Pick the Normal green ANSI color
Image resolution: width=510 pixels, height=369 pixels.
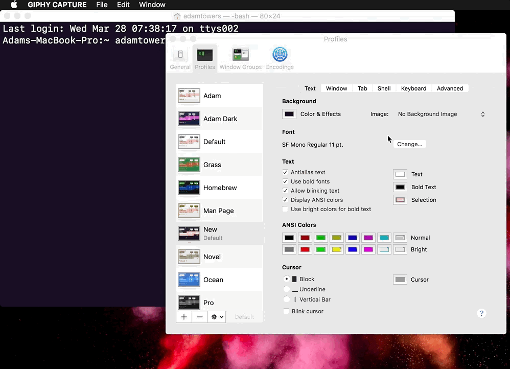coord(321,238)
